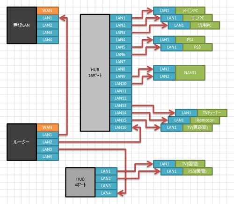
Task: Click the 無線LAN device block
Action: click(x=22, y=25)
